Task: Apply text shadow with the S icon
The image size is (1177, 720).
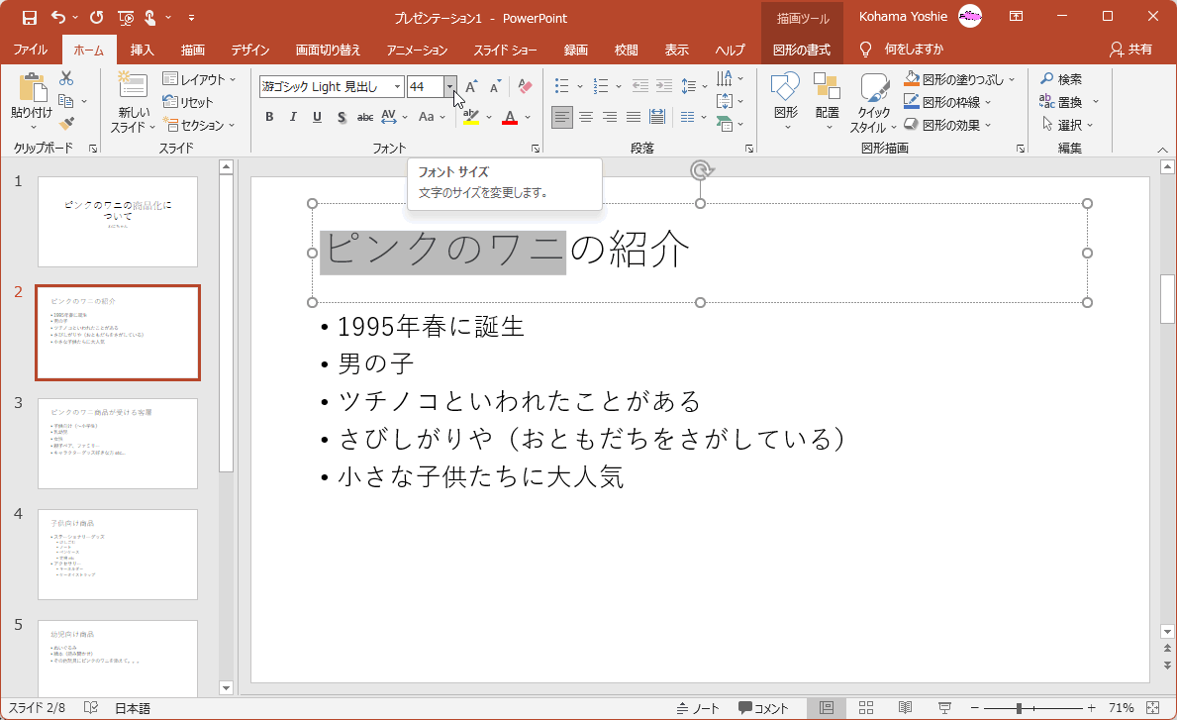Action: 341,117
